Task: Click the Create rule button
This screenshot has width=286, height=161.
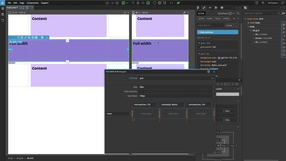Action: [229, 25]
